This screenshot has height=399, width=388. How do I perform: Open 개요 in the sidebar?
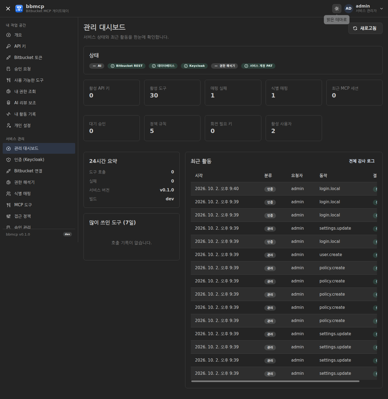tap(39, 35)
